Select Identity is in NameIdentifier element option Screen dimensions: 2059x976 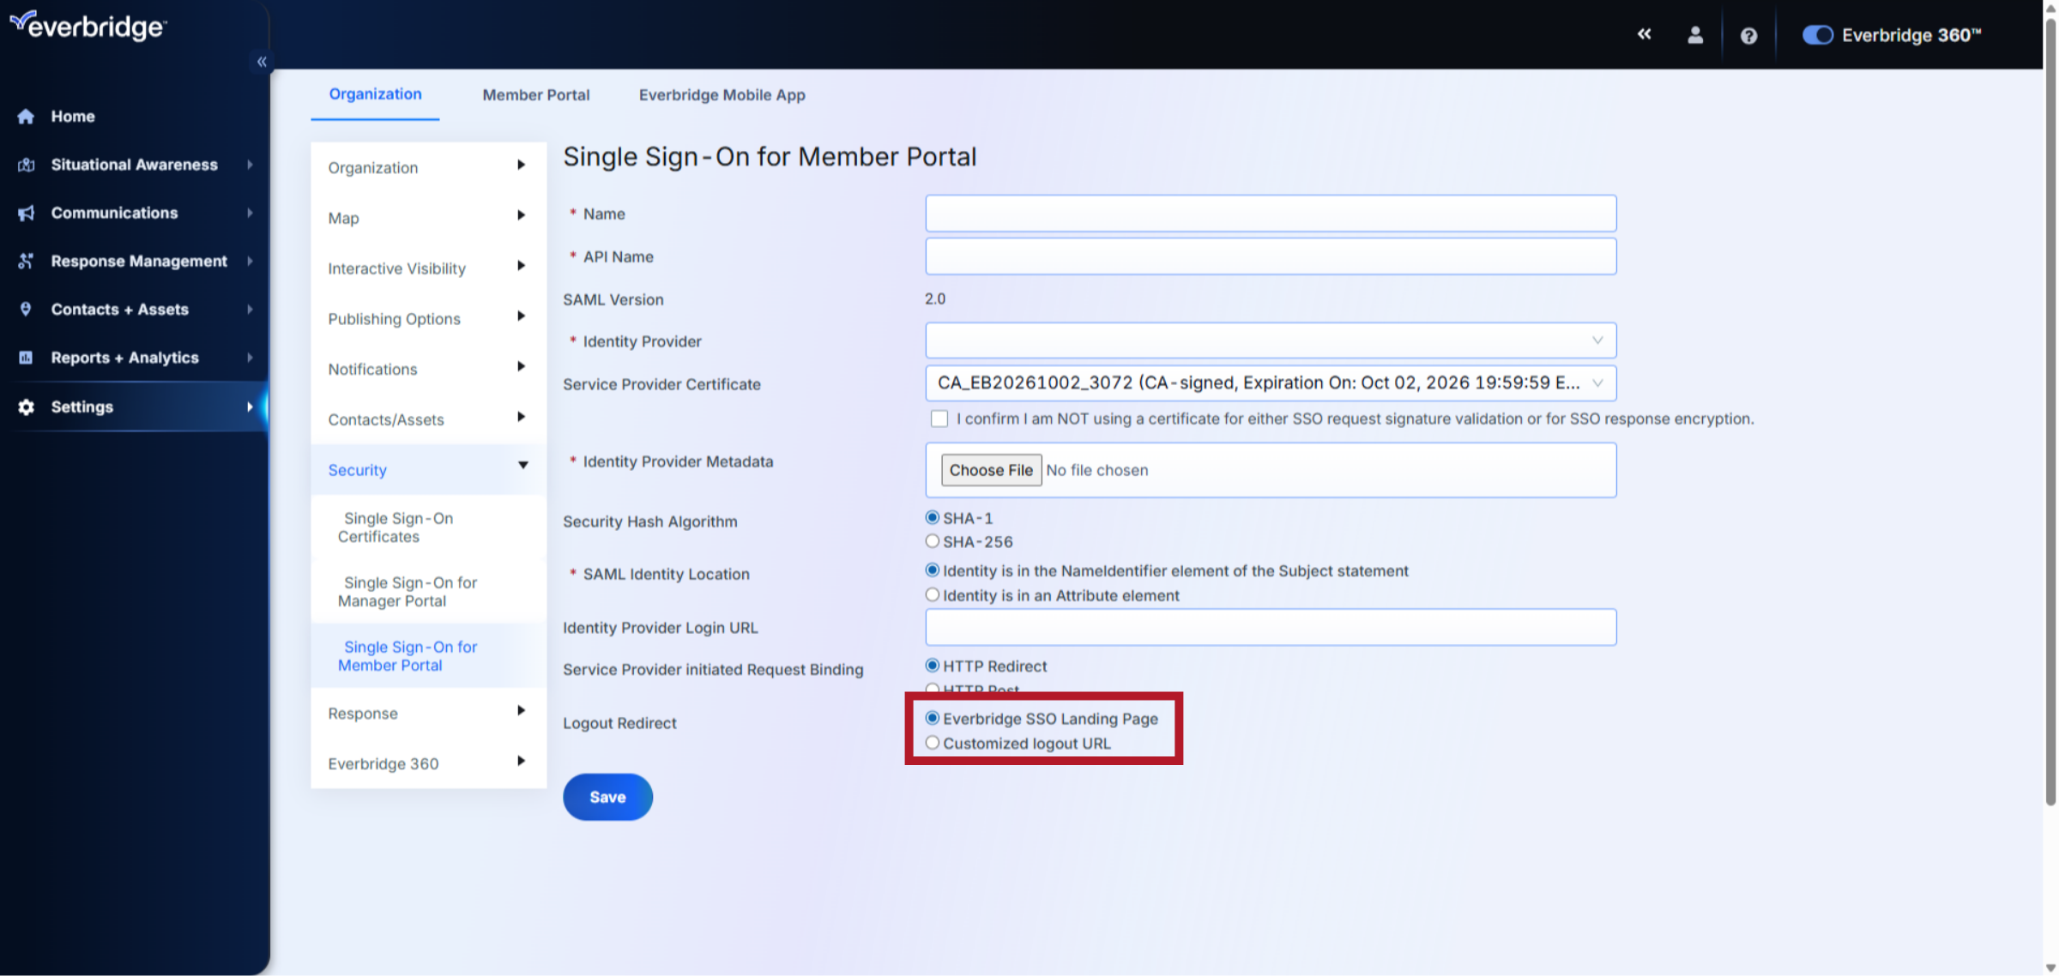point(933,570)
